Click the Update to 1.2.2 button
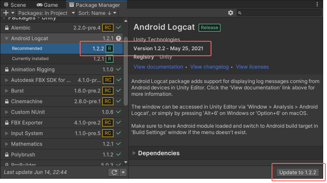327x183 pixels. (x=297, y=172)
